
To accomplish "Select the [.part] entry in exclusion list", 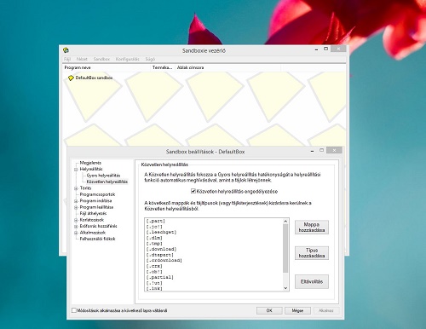I will click(x=155, y=221).
